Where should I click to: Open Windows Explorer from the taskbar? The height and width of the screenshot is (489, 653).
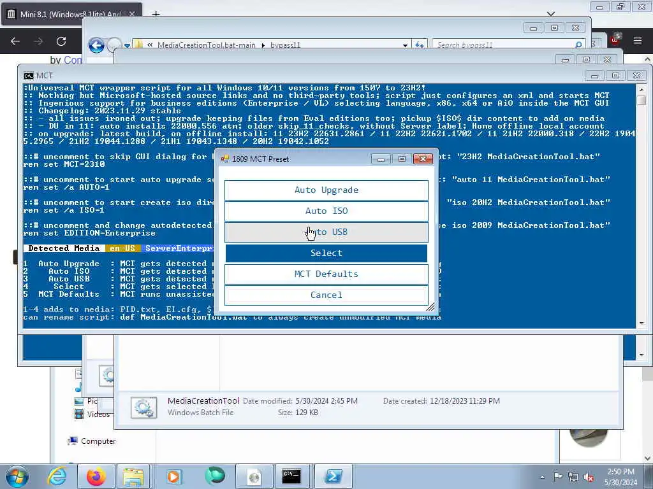point(133,476)
